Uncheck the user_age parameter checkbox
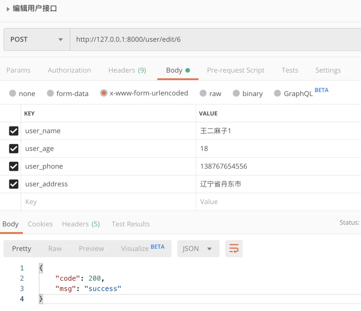 (14, 149)
